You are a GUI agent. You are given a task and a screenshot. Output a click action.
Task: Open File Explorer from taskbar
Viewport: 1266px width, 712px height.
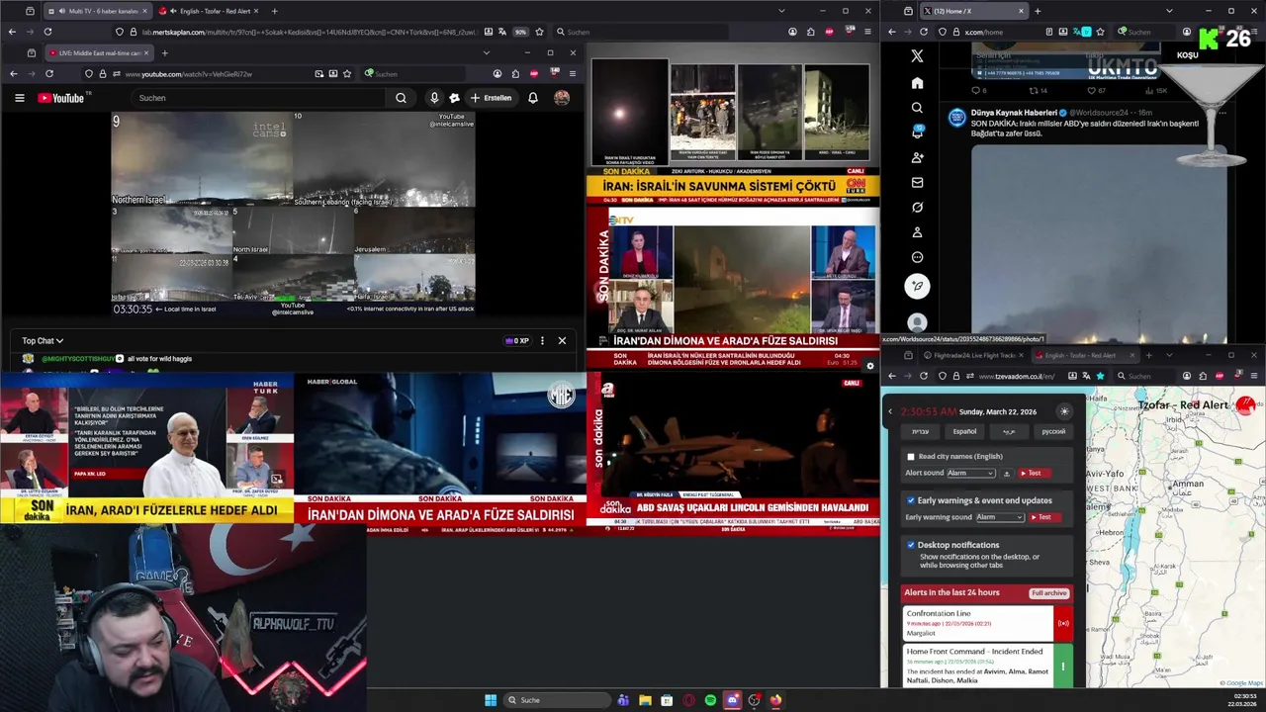click(645, 700)
